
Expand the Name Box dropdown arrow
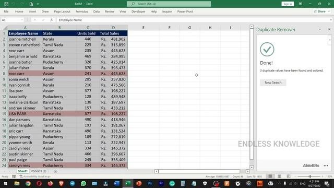coord(22,20)
